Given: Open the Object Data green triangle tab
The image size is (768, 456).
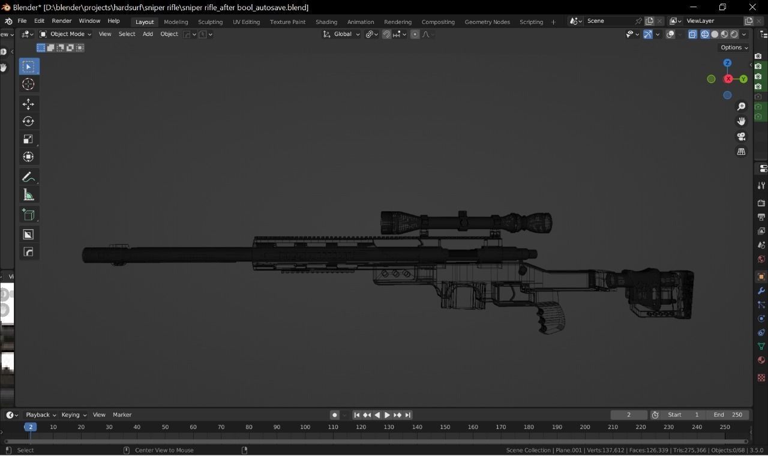Looking at the screenshot, I should [761, 346].
